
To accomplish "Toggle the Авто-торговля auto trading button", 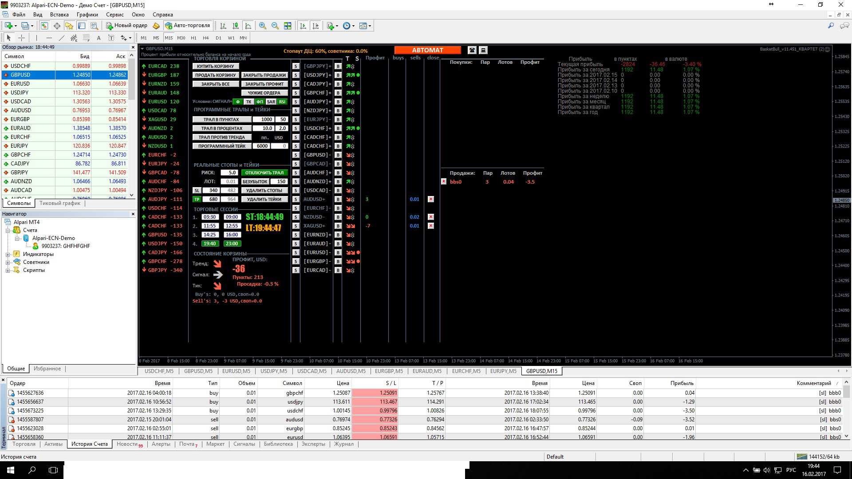I will tap(187, 25).
